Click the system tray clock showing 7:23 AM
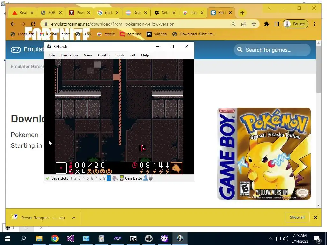327x245 pixels. (300, 239)
